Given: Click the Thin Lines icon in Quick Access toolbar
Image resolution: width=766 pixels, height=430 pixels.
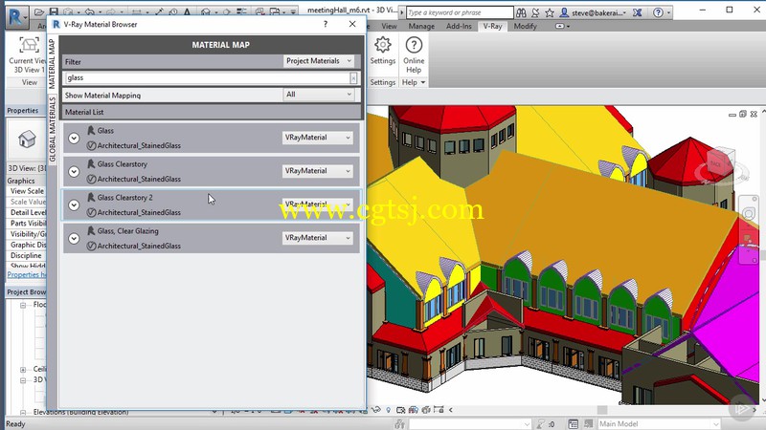Looking at the screenshot, I should [242, 11].
